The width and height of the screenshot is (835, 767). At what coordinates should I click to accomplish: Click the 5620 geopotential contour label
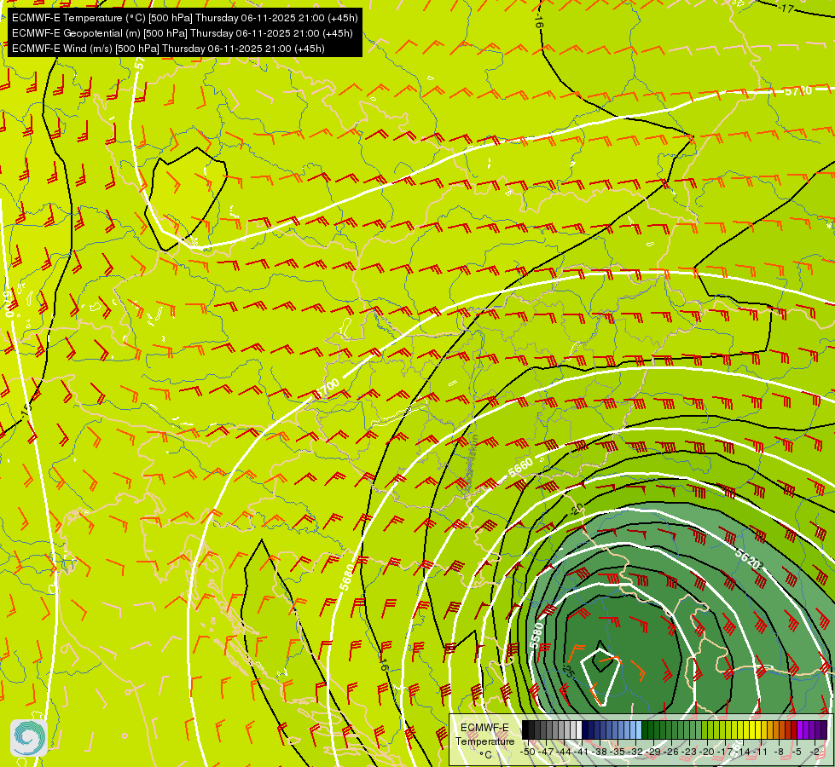coord(748,558)
